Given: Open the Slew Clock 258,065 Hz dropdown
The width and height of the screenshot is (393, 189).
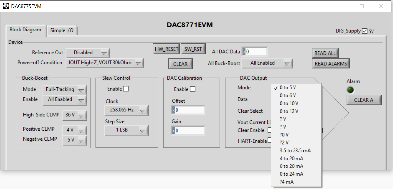Looking at the screenshot, I should [126, 110].
